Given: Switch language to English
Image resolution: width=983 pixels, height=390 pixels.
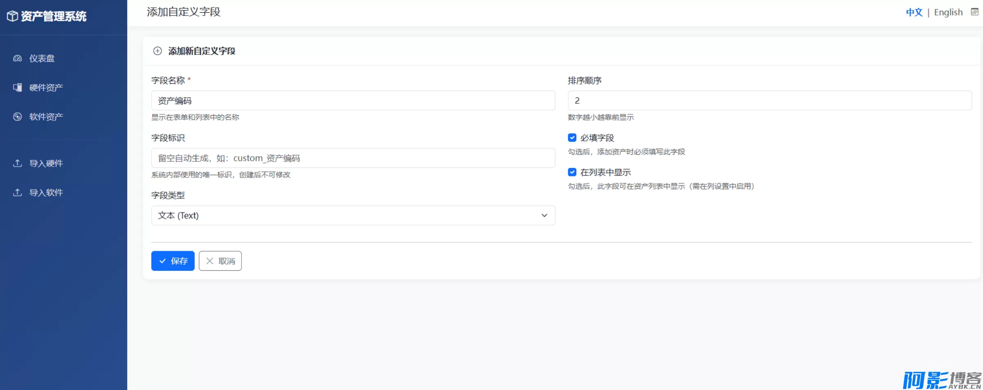Looking at the screenshot, I should 948,12.
